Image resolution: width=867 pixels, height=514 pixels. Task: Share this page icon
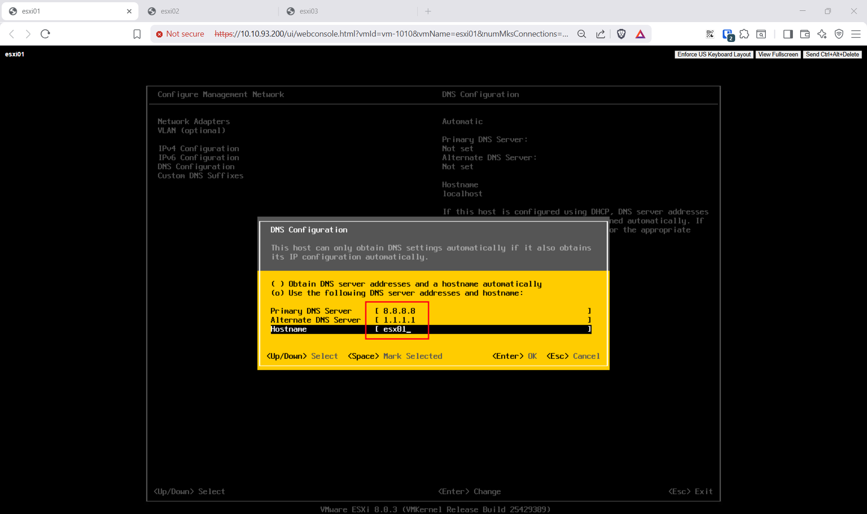tap(601, 34)
